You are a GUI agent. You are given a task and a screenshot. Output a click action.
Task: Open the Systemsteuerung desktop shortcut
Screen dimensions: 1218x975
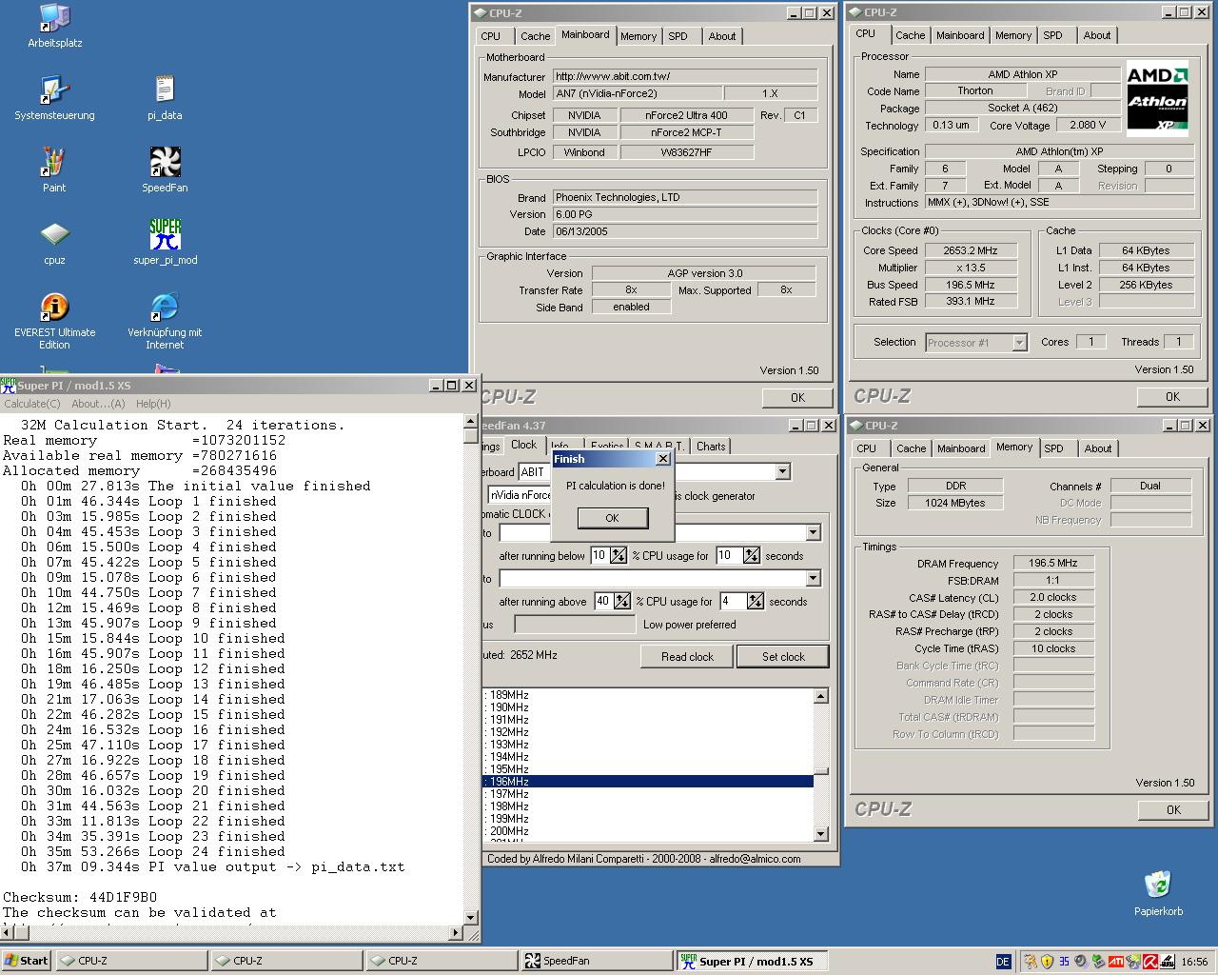click(54, 98)
